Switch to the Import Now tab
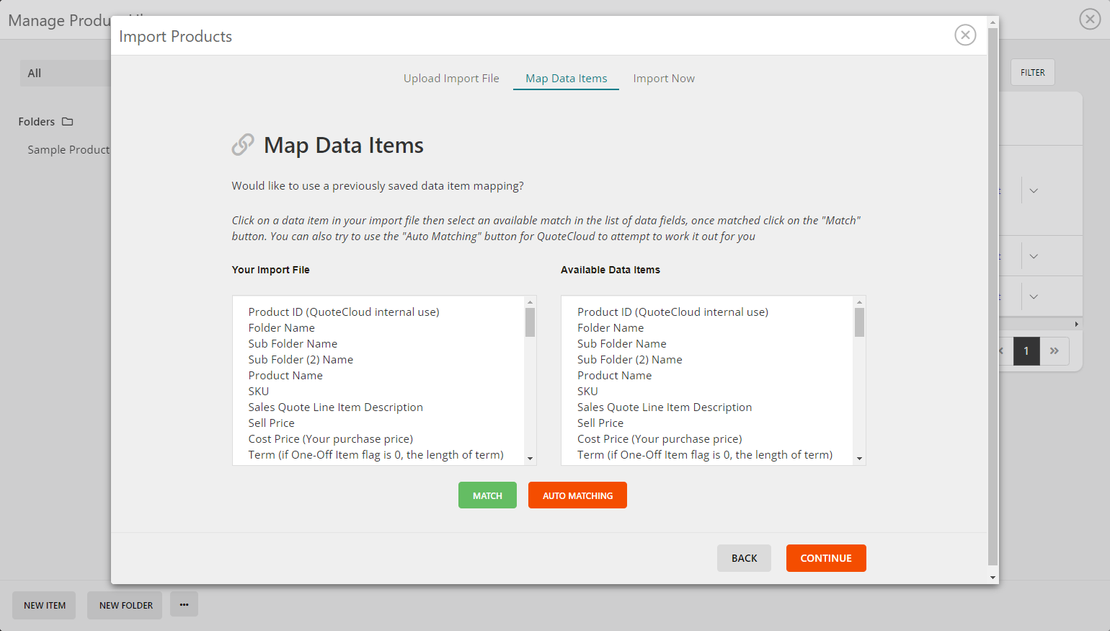Viewport: 1110px width, 631px height. tap(663, 78)
